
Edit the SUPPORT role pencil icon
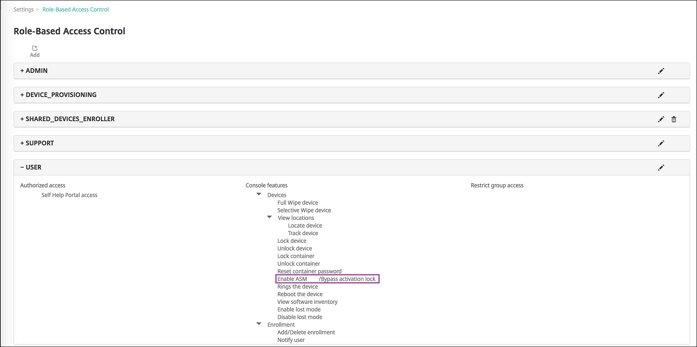click(x=661, y=144)
